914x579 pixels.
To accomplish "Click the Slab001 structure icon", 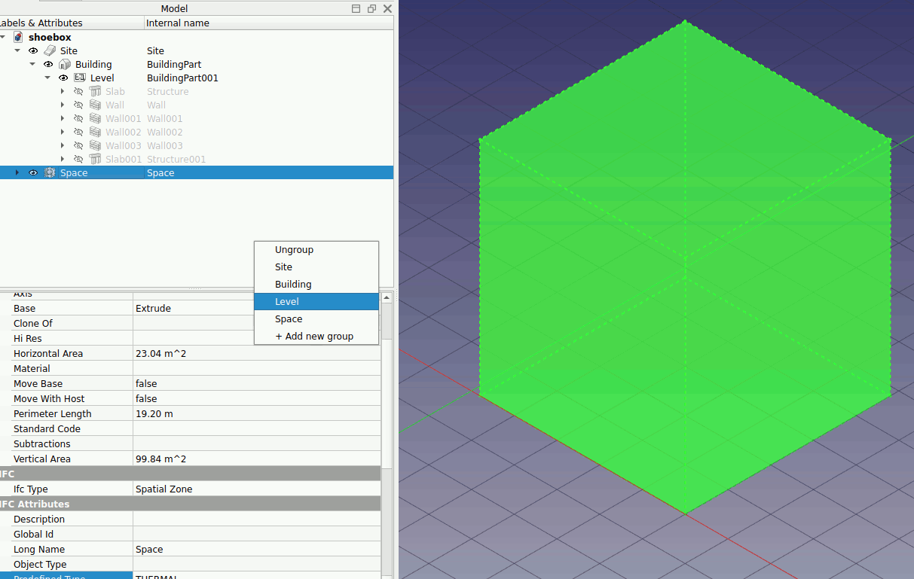I will 95,159.
